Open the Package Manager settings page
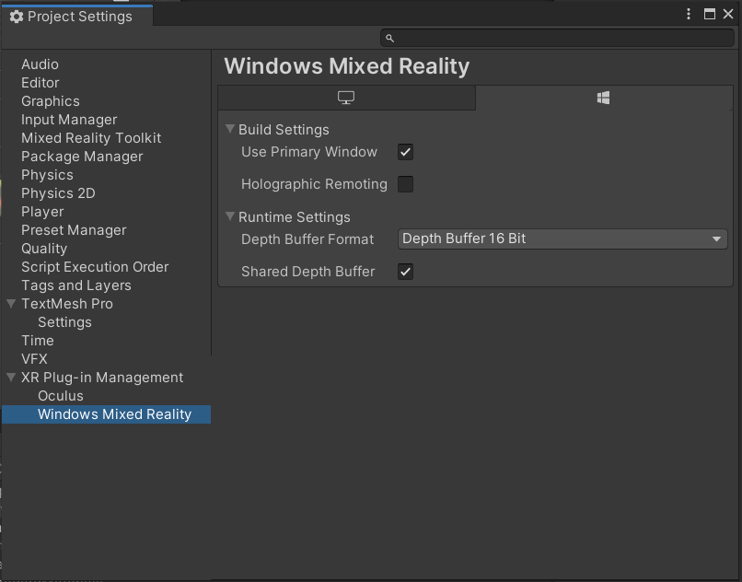 point(83,156)
